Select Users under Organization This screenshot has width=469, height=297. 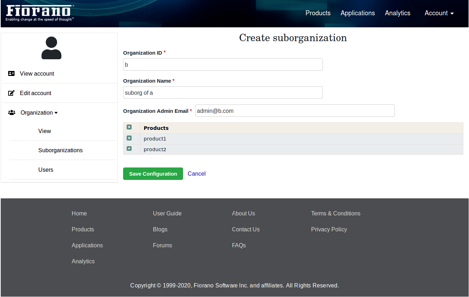(x=46, y=170)
